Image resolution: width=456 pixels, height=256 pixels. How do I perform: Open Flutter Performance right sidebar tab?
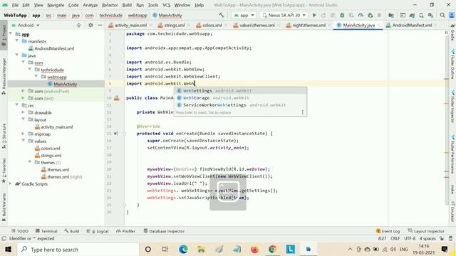tap(452, 154)
